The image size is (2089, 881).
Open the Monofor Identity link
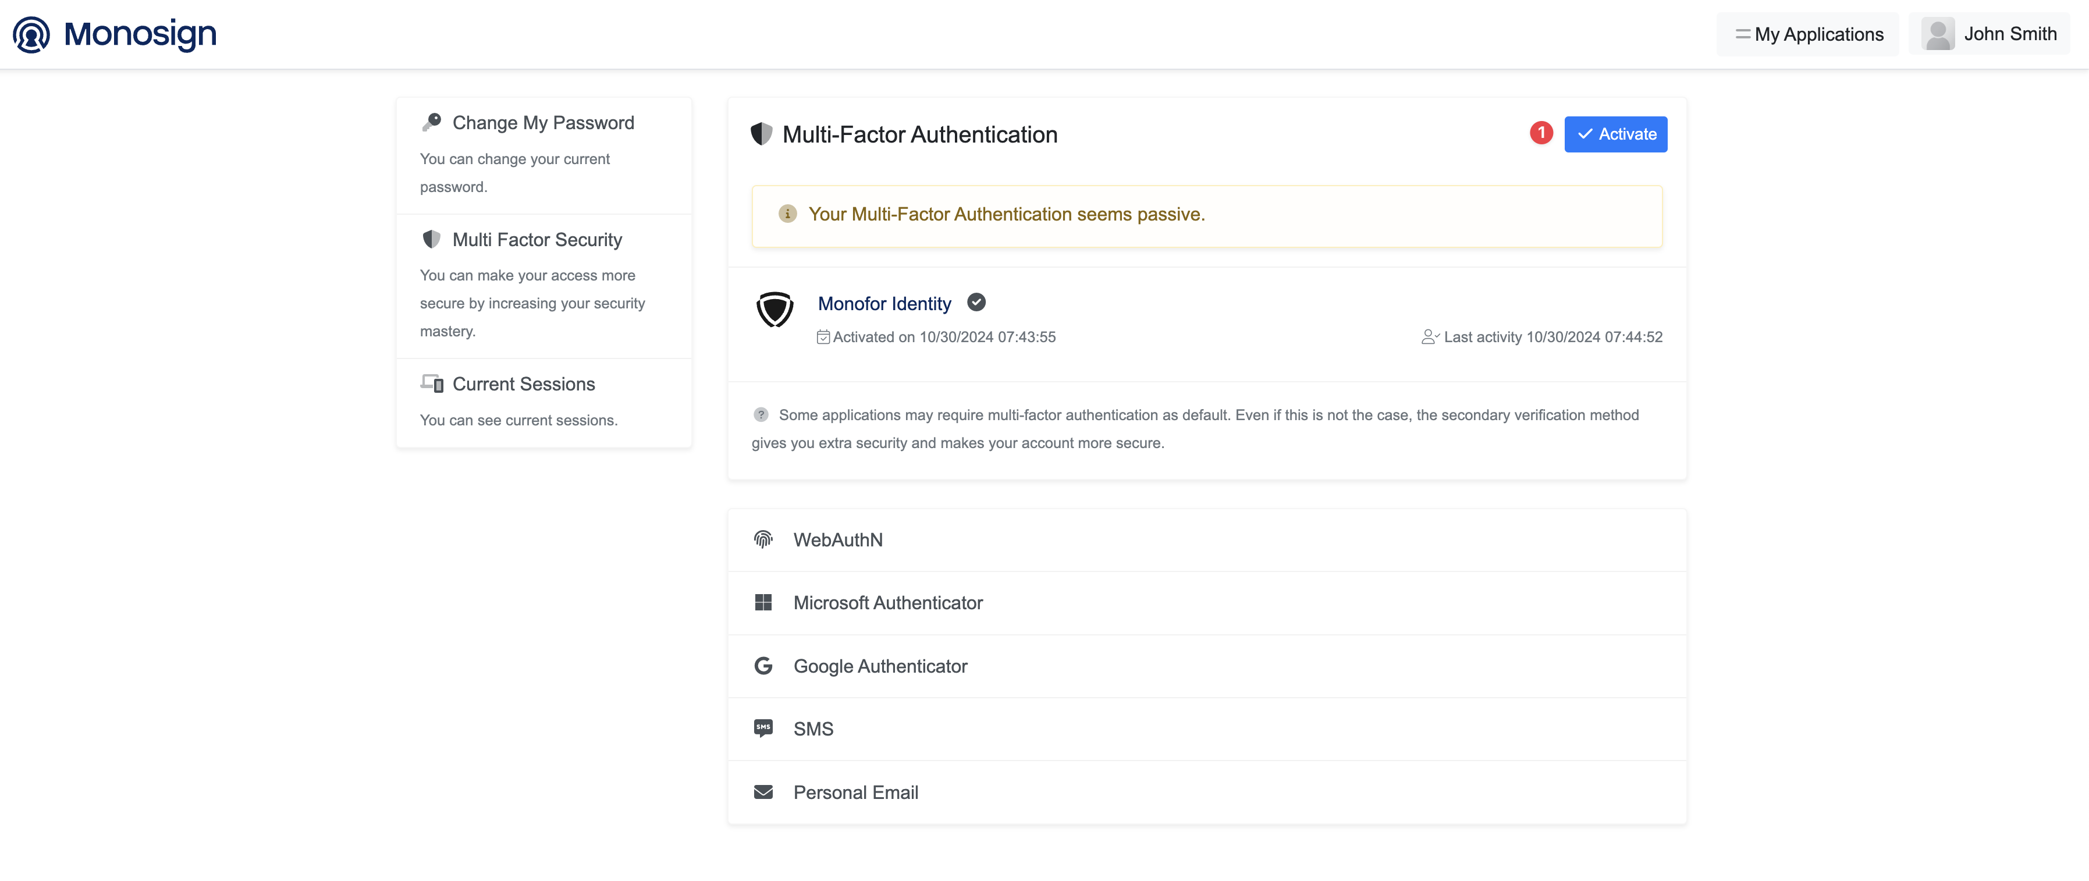884,303
